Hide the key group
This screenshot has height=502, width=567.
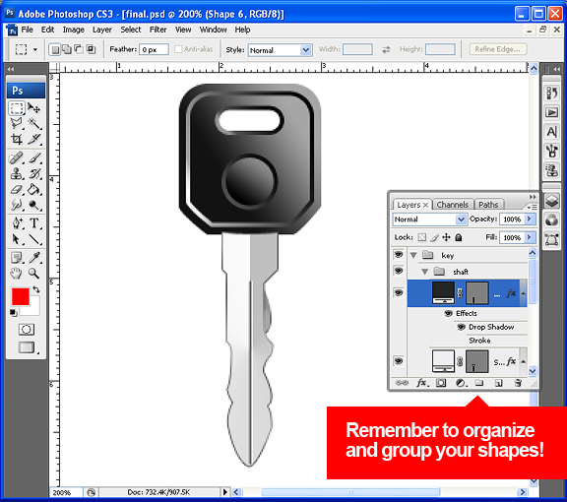[399, 255]
